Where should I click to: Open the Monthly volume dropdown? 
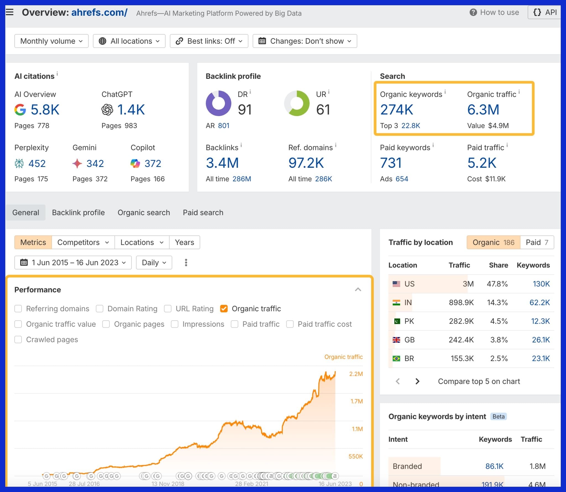51,41
